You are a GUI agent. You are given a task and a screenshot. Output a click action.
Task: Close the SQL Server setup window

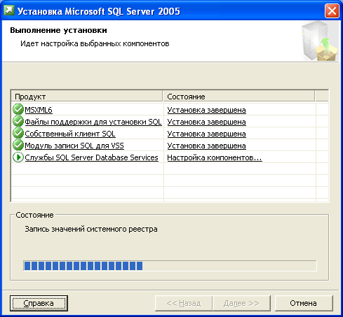pyautogui.click(x=332, y=11)
